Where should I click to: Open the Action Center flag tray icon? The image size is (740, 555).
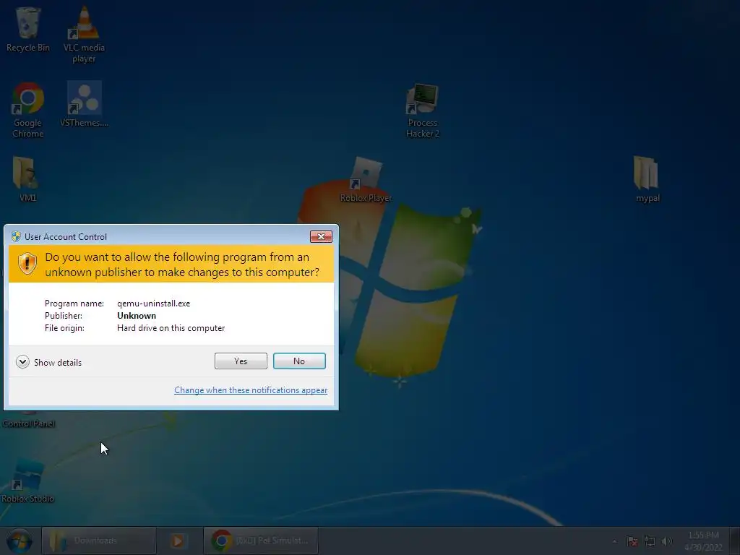coord(632,541)
